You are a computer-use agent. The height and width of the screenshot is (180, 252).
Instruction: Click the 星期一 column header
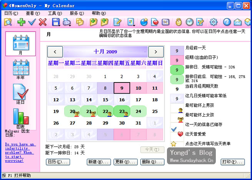point(56,63)
